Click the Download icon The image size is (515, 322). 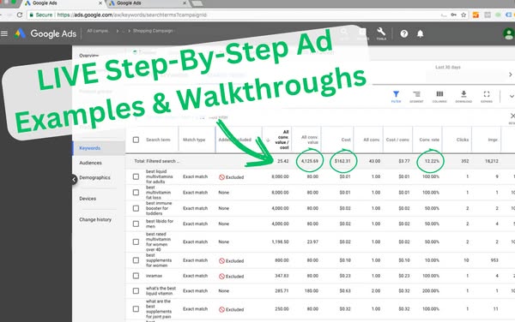463,97
